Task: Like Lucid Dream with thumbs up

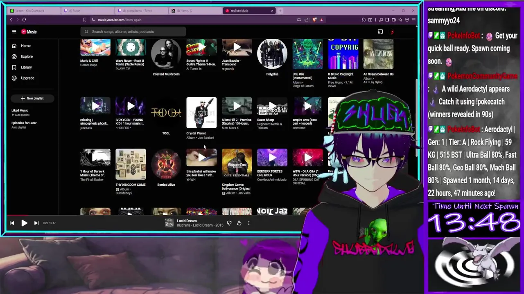Action: [239, 223]
